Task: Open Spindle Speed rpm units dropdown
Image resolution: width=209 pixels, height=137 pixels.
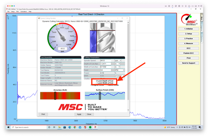Action: (x=118, y=60)
